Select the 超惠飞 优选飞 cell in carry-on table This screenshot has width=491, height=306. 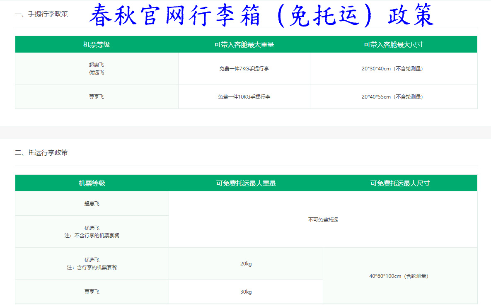(97, 68)
